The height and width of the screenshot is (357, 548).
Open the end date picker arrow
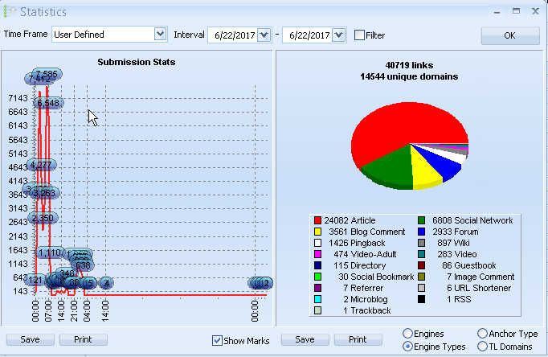(338, 35)
